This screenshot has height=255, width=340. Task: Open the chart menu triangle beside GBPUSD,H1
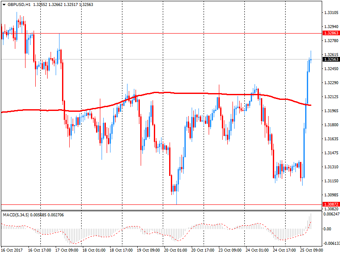(x=4, y=5)
